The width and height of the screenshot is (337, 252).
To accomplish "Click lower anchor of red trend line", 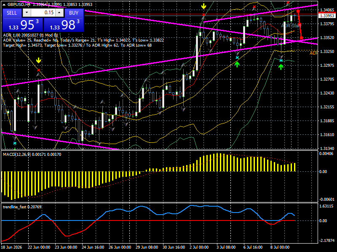I will coord(301,38).
